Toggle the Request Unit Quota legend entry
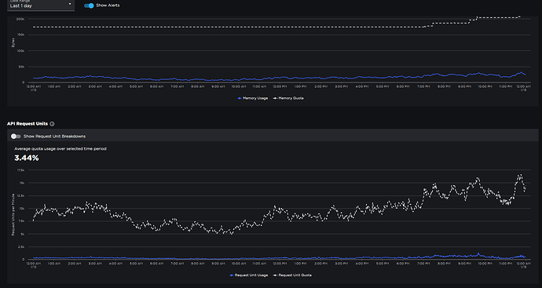542x288 pixels. pyautogui.click(x=292, y=275)
